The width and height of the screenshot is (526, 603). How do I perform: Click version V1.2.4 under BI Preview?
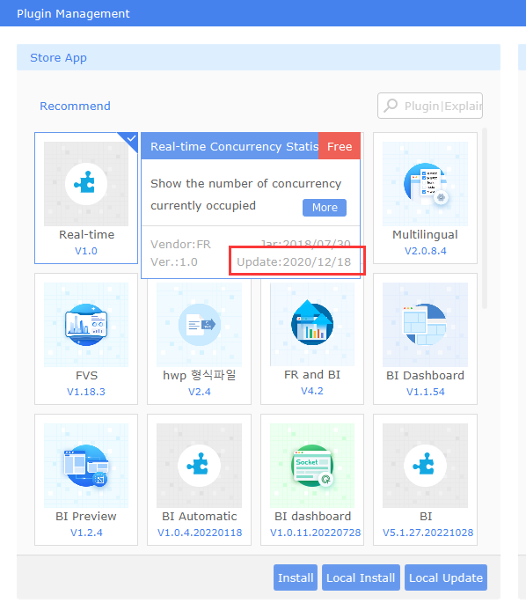click(x=86, y=533)
